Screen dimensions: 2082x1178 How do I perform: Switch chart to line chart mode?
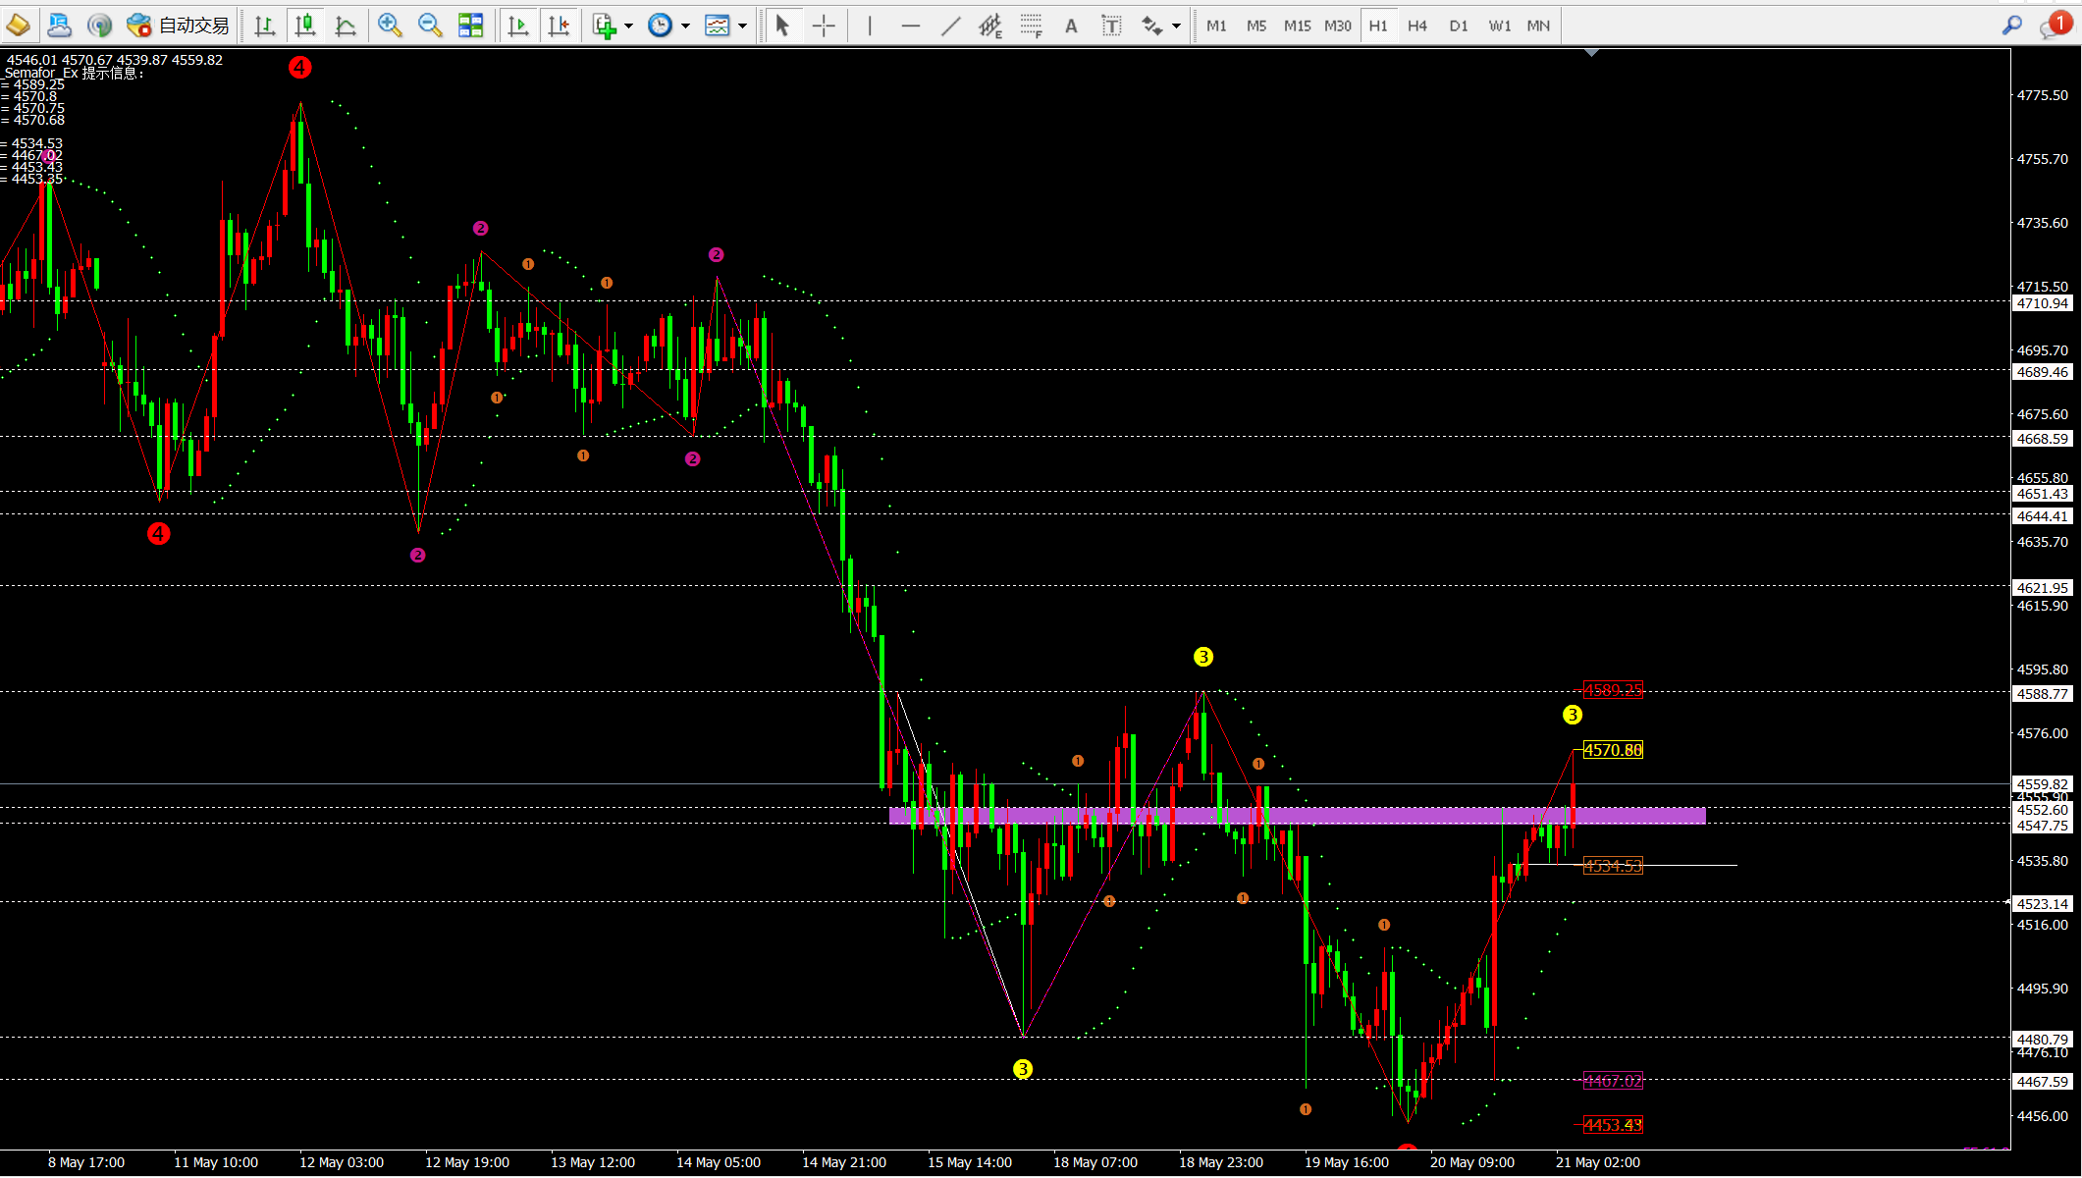pos(346,26)
